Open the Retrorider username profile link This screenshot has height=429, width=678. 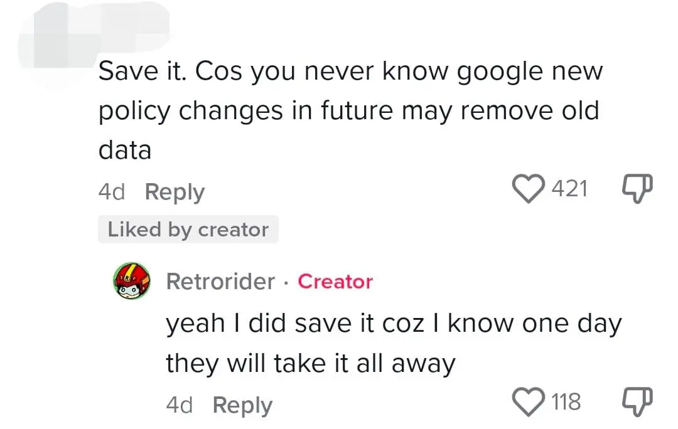pyautogui.click(x=220, y=282)
